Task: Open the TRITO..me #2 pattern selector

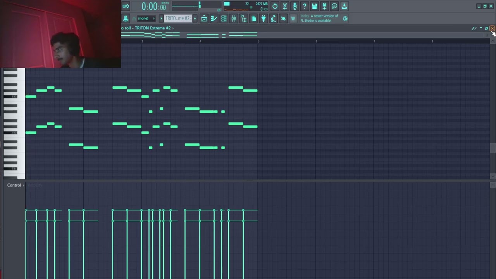Action: click(178, 19)
